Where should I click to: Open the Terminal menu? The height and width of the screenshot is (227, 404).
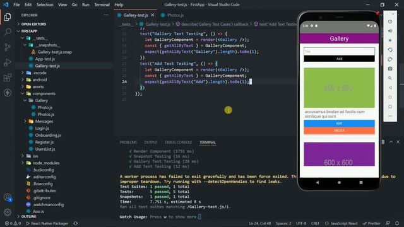[102, 4]
